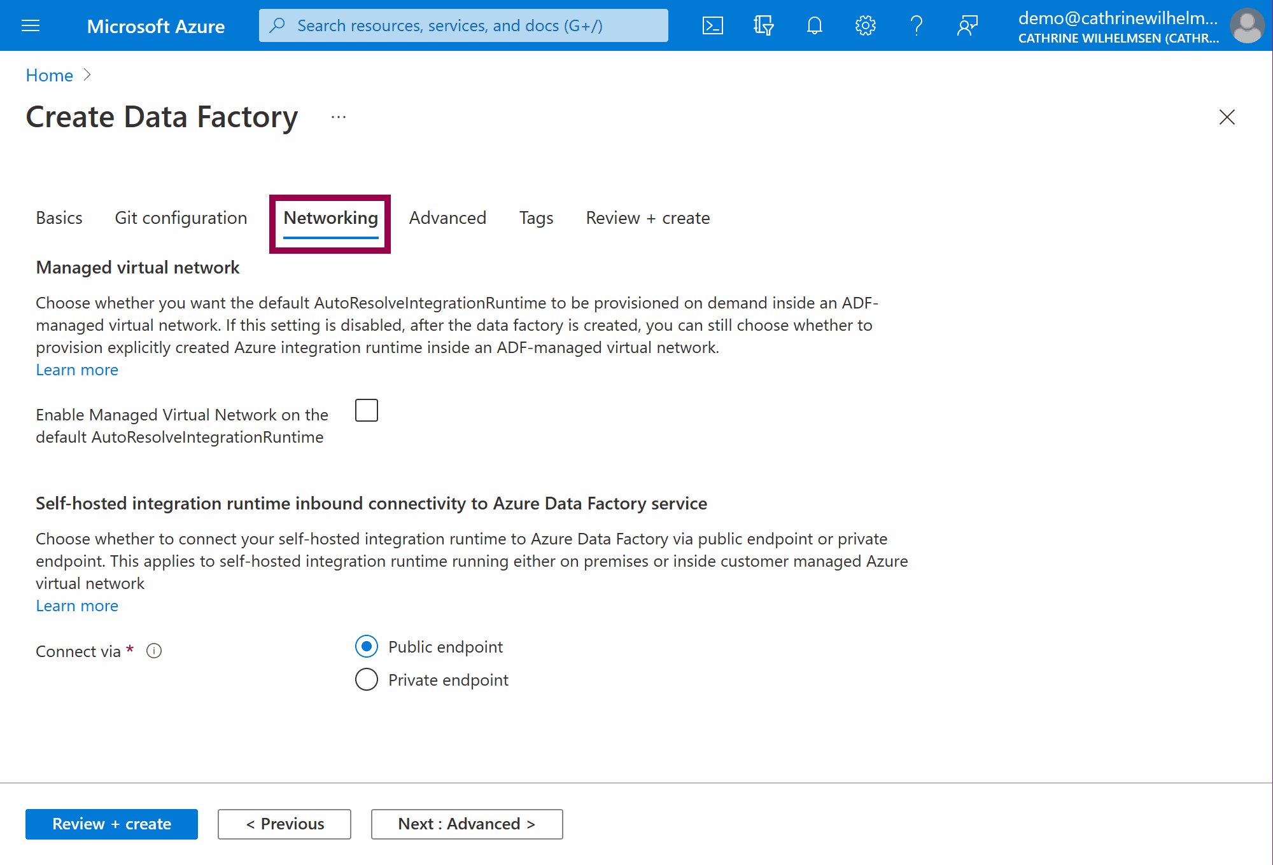The image size is (1273, 865).
Task: Select Private endpoint radio button
Action: click(367, 679)
